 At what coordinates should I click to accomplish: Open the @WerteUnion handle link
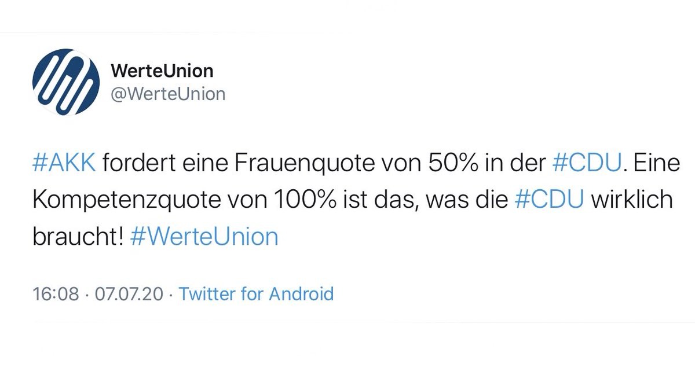167,94
